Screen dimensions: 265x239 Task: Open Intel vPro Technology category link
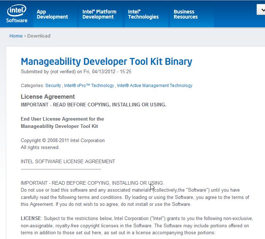point(89,86)
